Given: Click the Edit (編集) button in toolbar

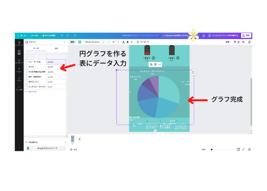Looking at the screenshot, I should pyautogui.click(x=72, y=42).
